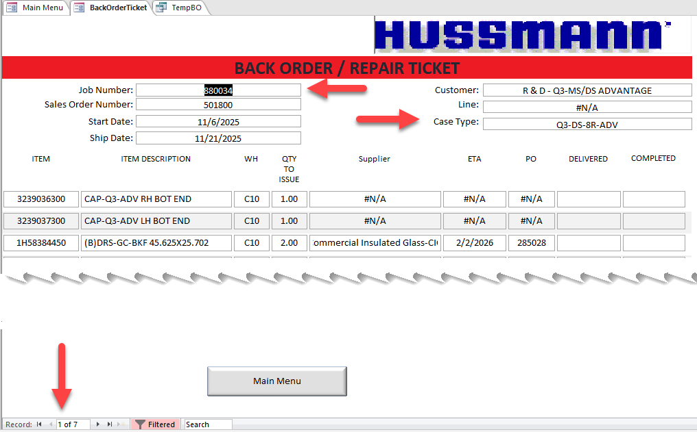
Task: Click the Ship Date field 11/21/2025
Action: click(218, 138)
